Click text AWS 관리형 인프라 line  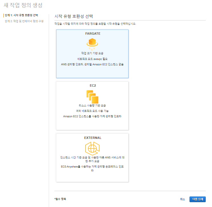point(92,64)
